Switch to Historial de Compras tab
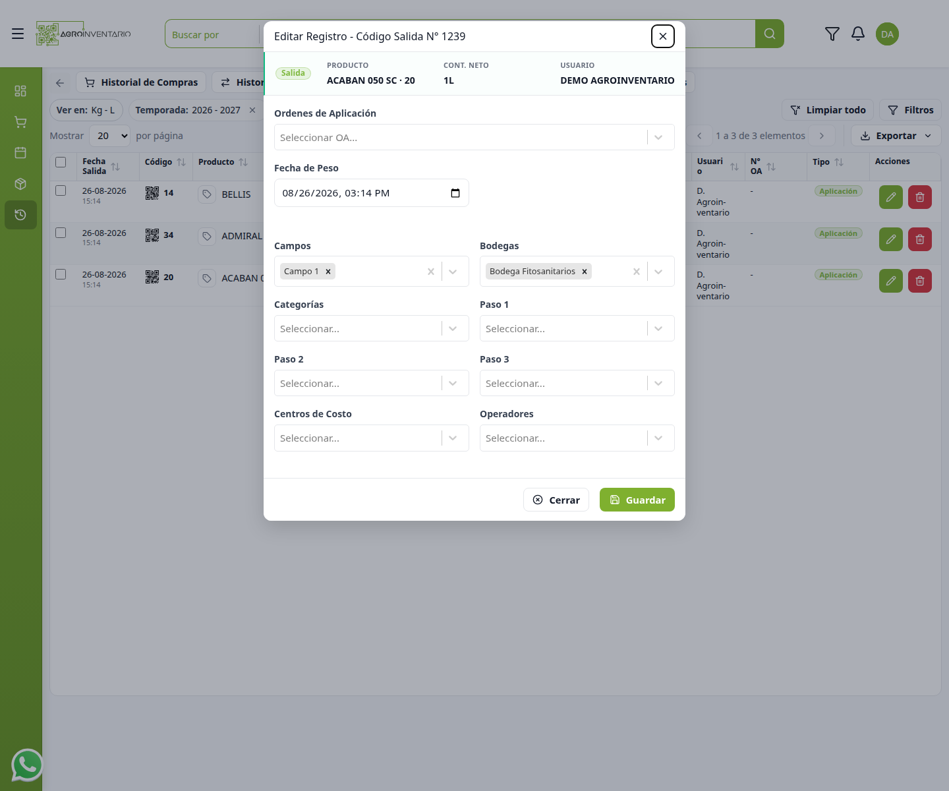949x791 pixels. click(141, 82)
